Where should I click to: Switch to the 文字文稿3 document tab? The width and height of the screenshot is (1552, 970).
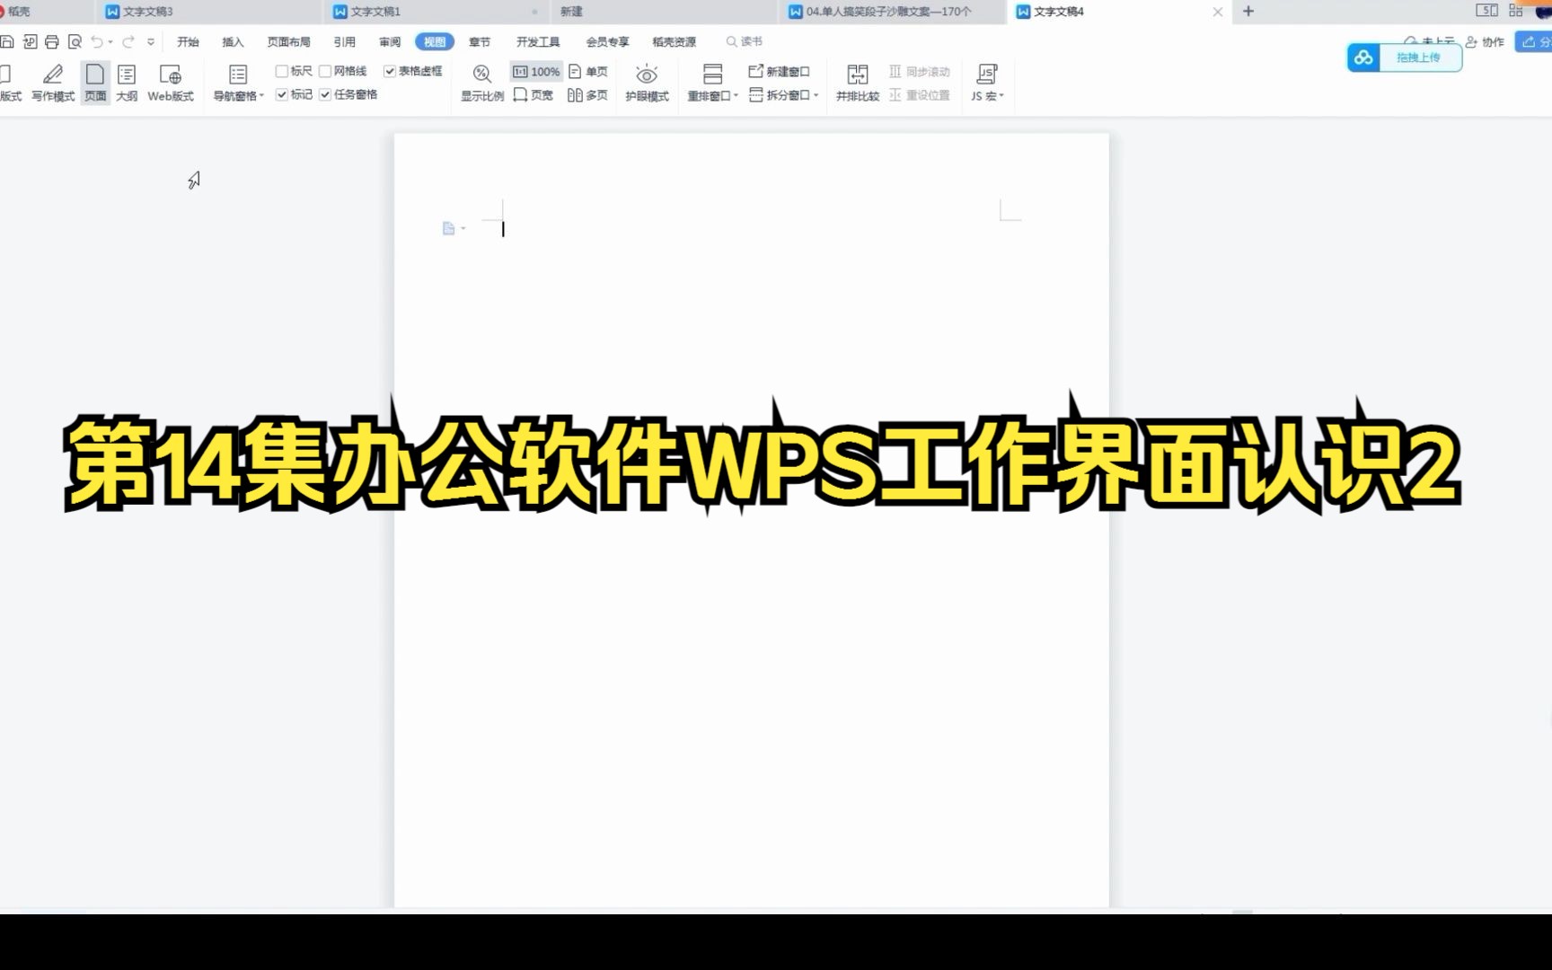(x=148, y=12)
